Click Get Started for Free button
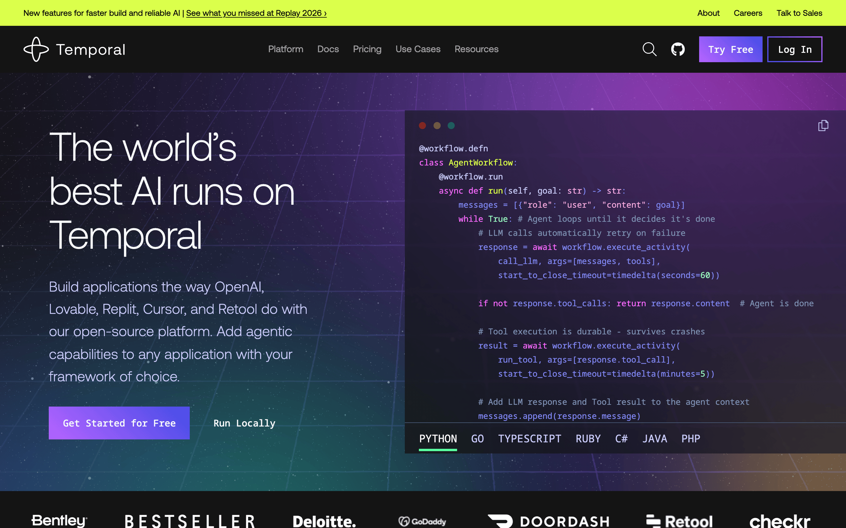 pyautogui.click(x=119, y=423)
